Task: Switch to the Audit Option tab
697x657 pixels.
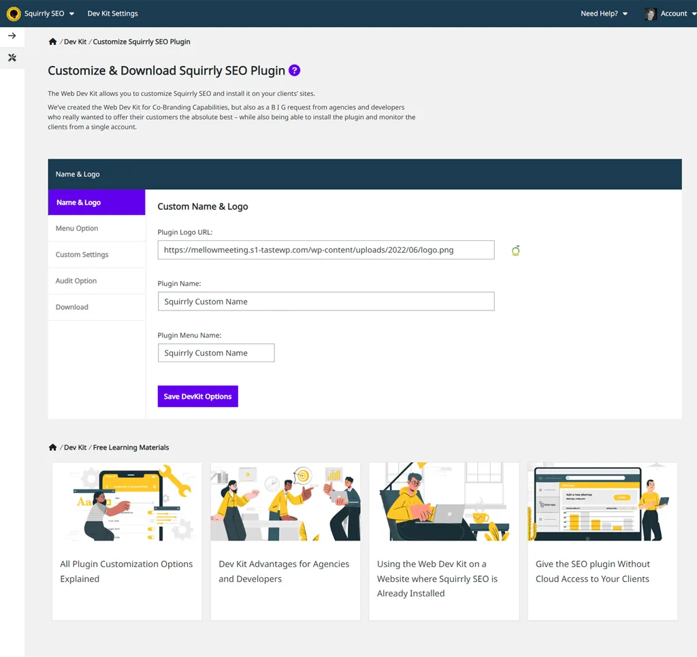Action: tap(97, 281)
